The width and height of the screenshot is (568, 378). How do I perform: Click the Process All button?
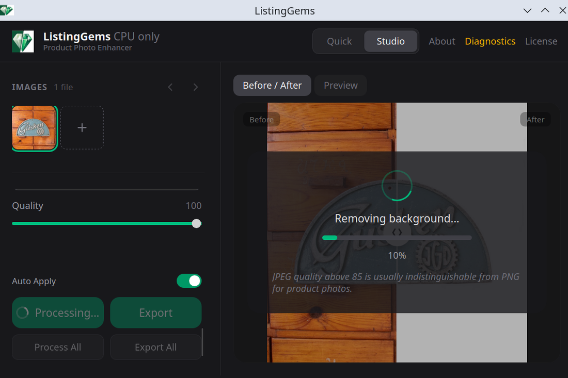coord(58,347)
